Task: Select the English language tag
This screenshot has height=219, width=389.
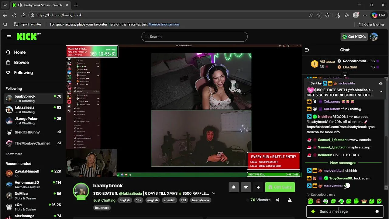Action: click(125, 200)
